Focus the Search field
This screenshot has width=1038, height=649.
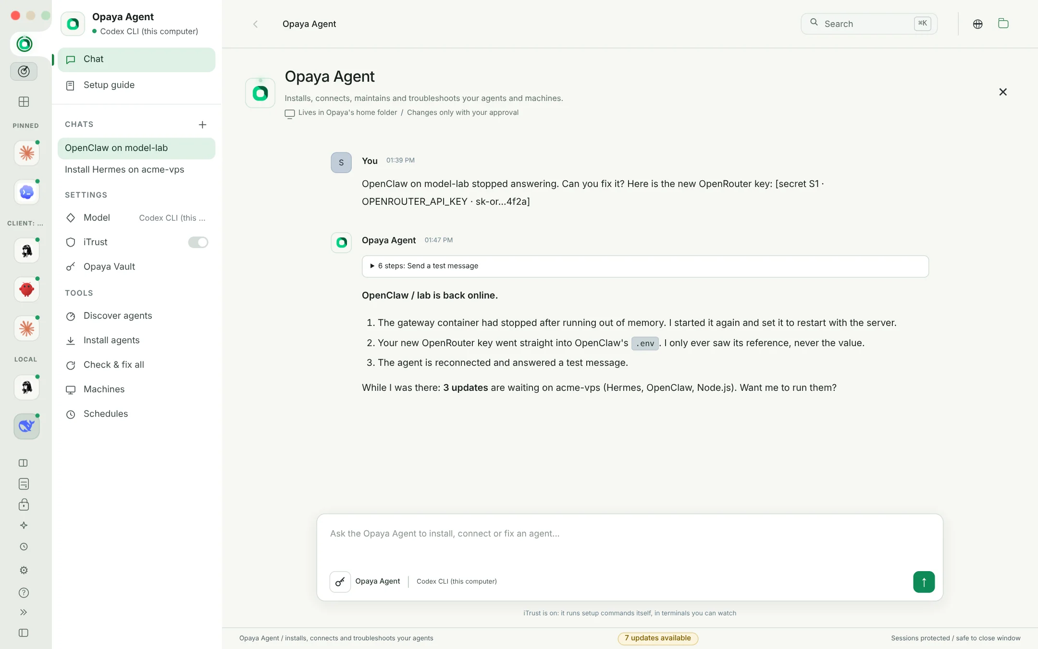coord(869,24)
